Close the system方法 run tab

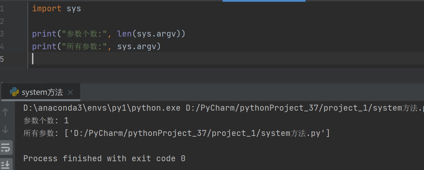[x=70, y=93]
